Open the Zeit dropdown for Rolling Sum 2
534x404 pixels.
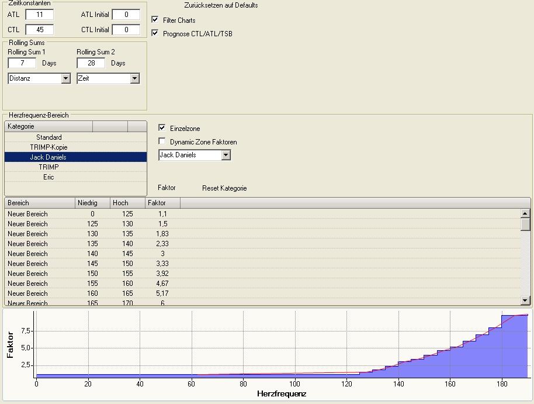[x=135, y=78]
